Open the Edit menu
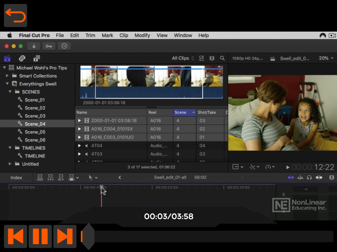 [x=74, y=35]
